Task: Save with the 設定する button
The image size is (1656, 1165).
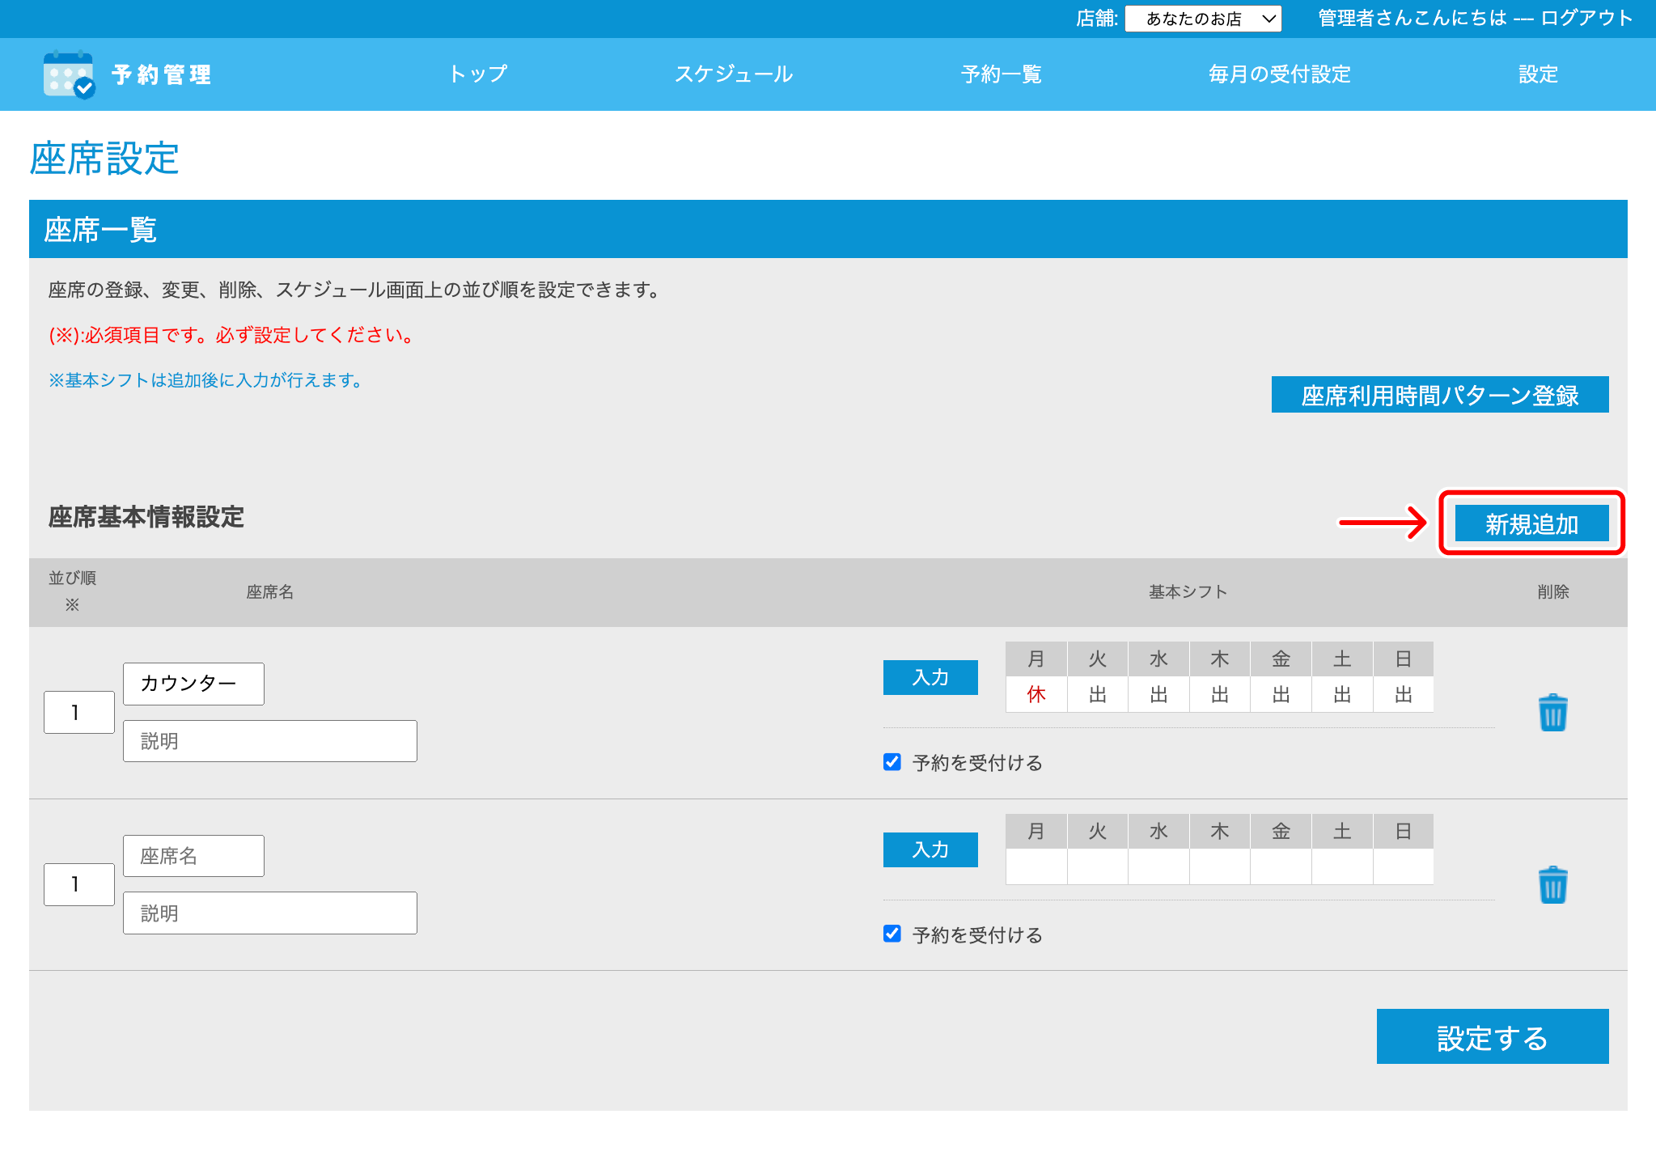Action: (x=1492, y=1036)
